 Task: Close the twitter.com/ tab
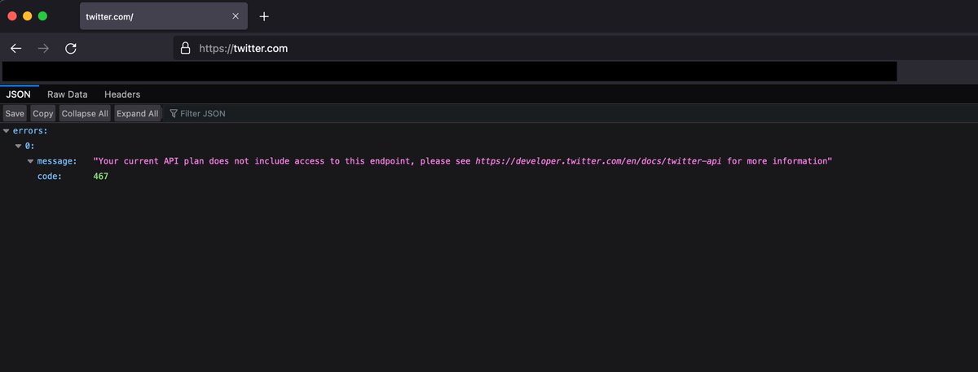[x=236, y=16]
